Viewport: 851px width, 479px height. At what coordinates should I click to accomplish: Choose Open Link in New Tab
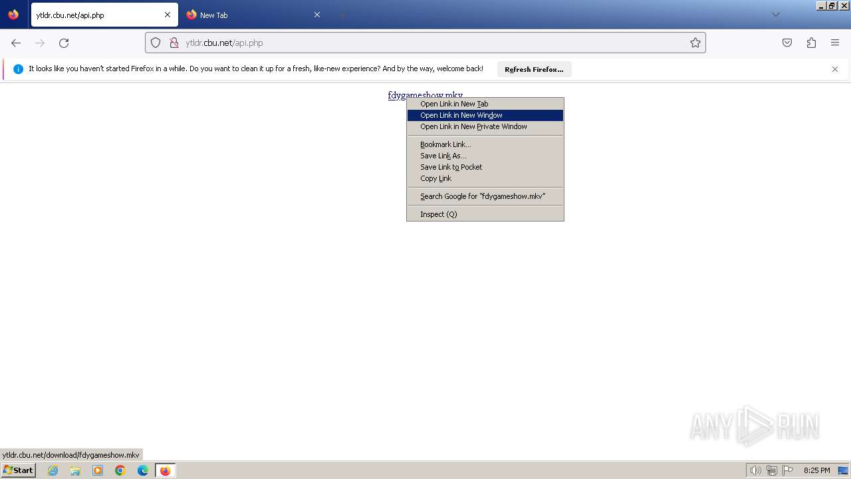coord(485,104)
